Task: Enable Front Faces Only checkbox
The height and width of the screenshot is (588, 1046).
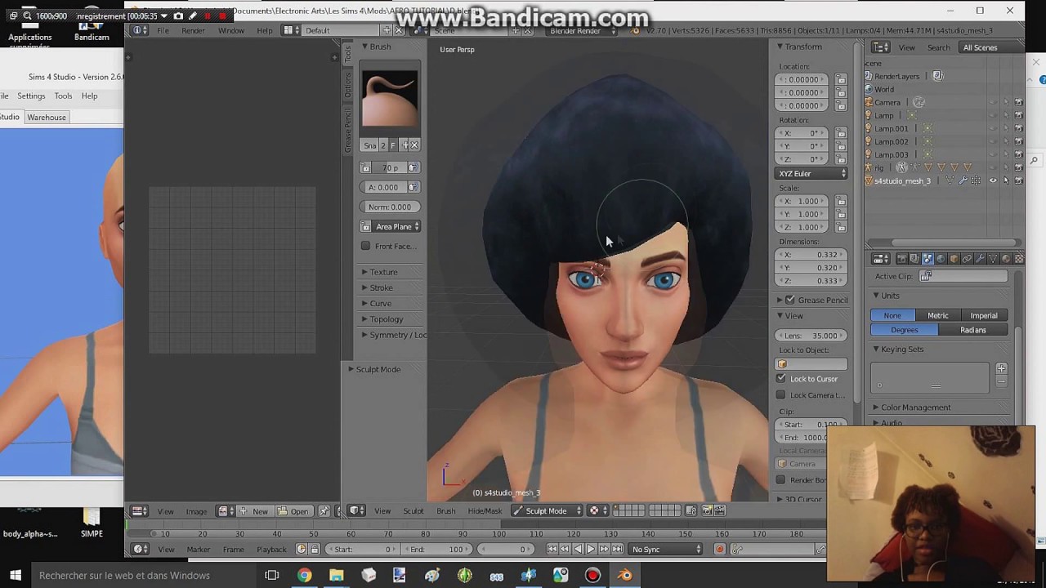Action: point(365,246)
